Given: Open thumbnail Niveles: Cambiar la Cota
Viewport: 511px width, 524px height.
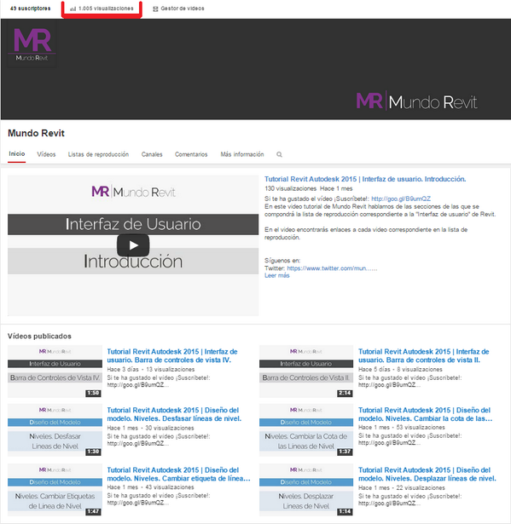Looking at the screenshot, I should 306,430.
